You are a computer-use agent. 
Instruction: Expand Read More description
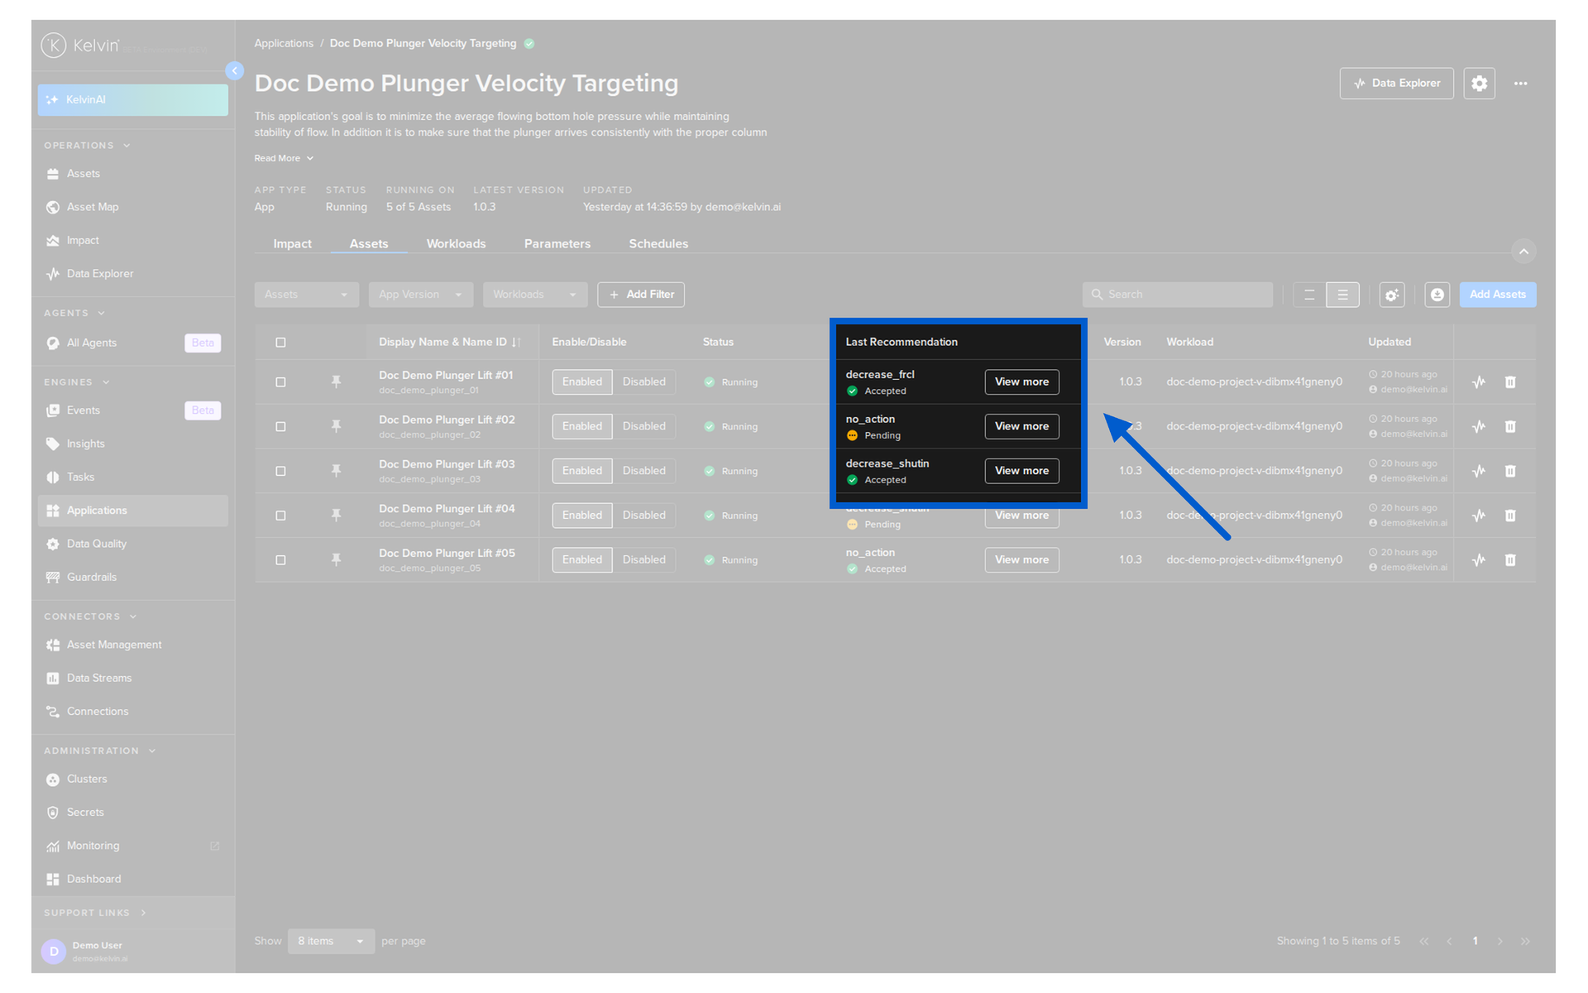click(x=284, y=159)
